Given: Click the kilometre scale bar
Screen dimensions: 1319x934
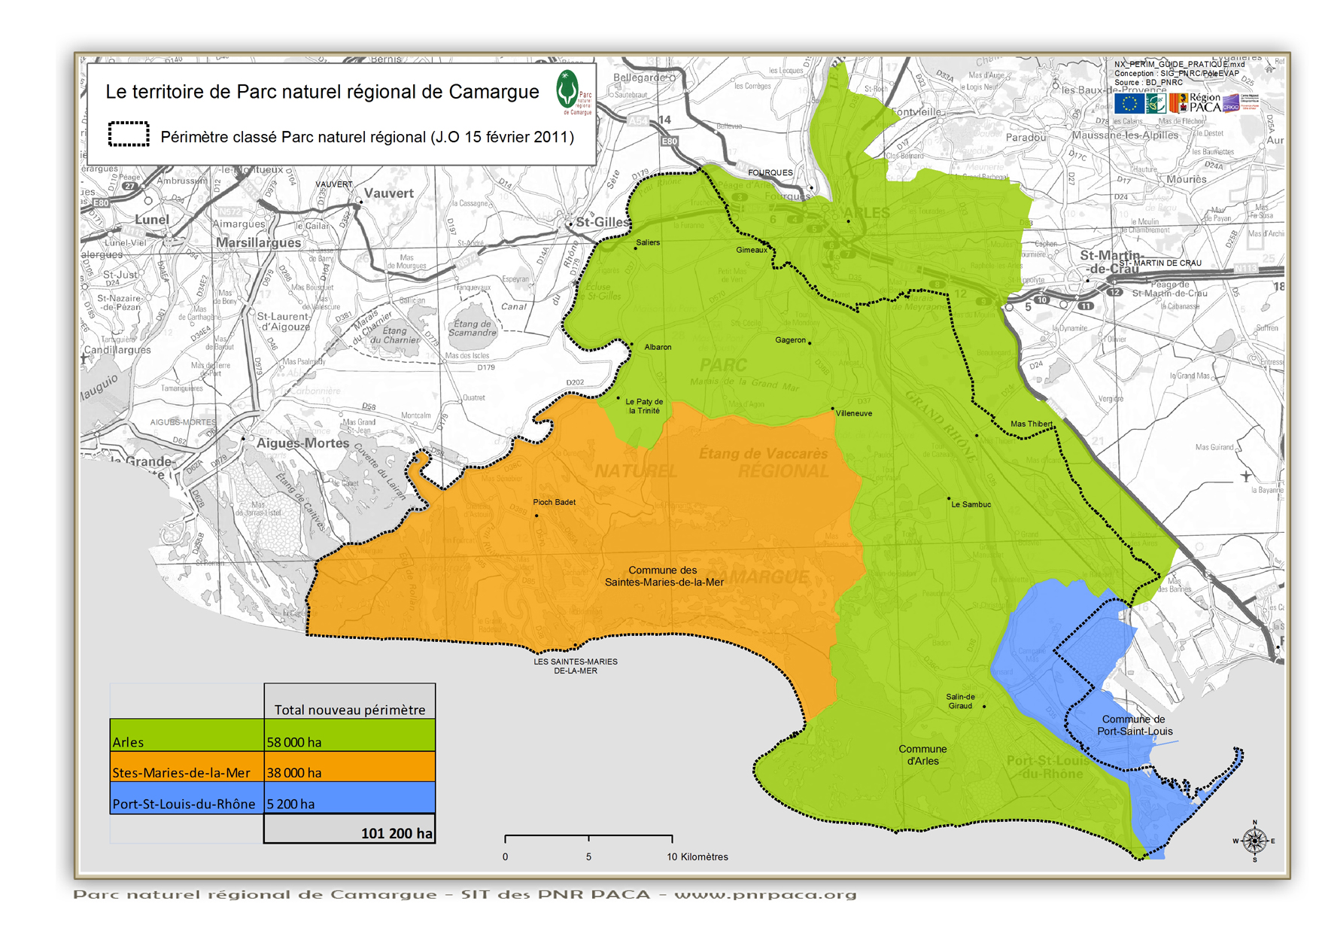Looking at the screenshot, I should (588, 837).
